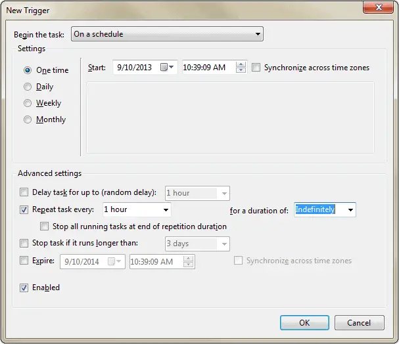Click the random delay 1 hour dropdown
Screen dimensions: 399x344
[x=197, y=193]
